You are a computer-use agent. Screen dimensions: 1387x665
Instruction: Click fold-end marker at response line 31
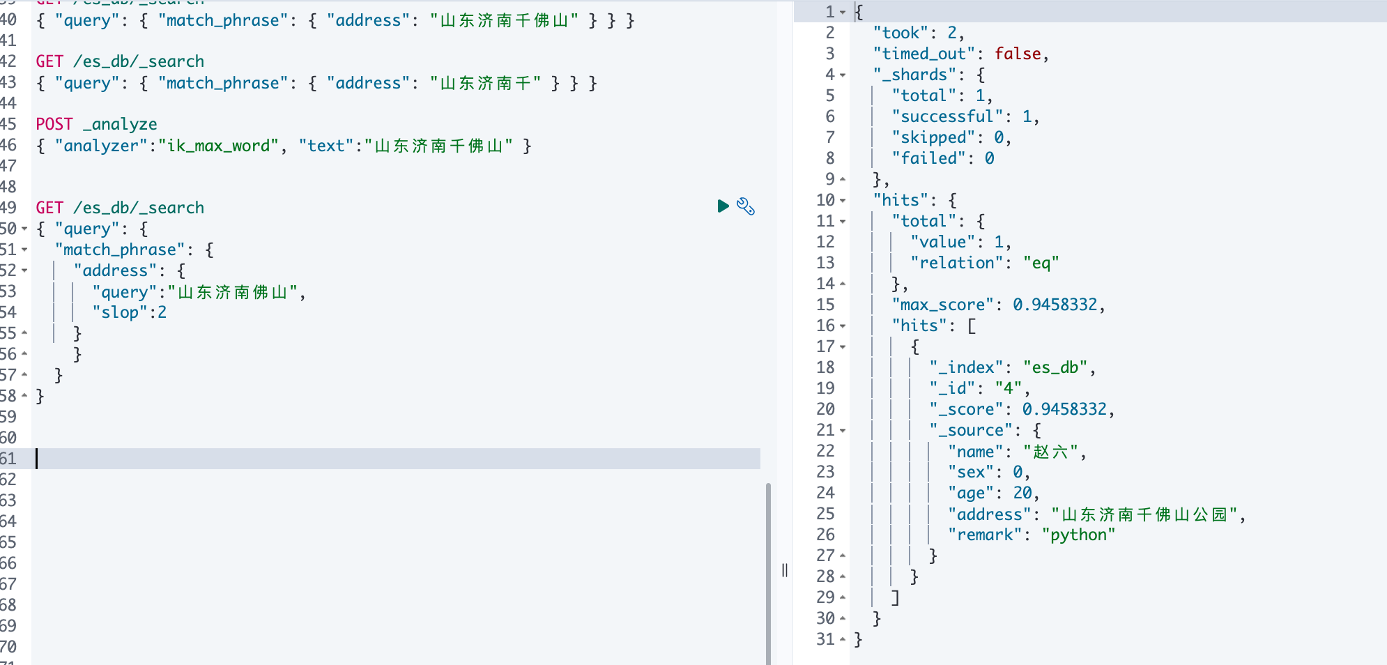843,639
